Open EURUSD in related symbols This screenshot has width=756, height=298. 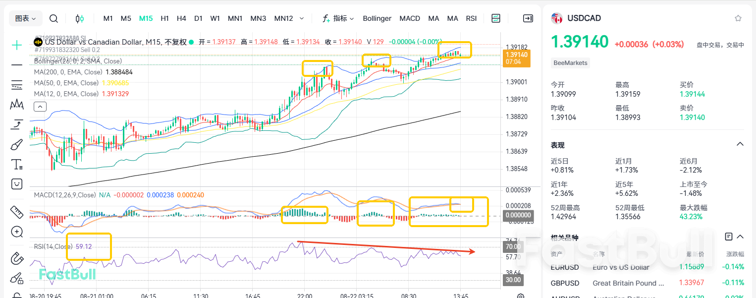coord(565,267)
